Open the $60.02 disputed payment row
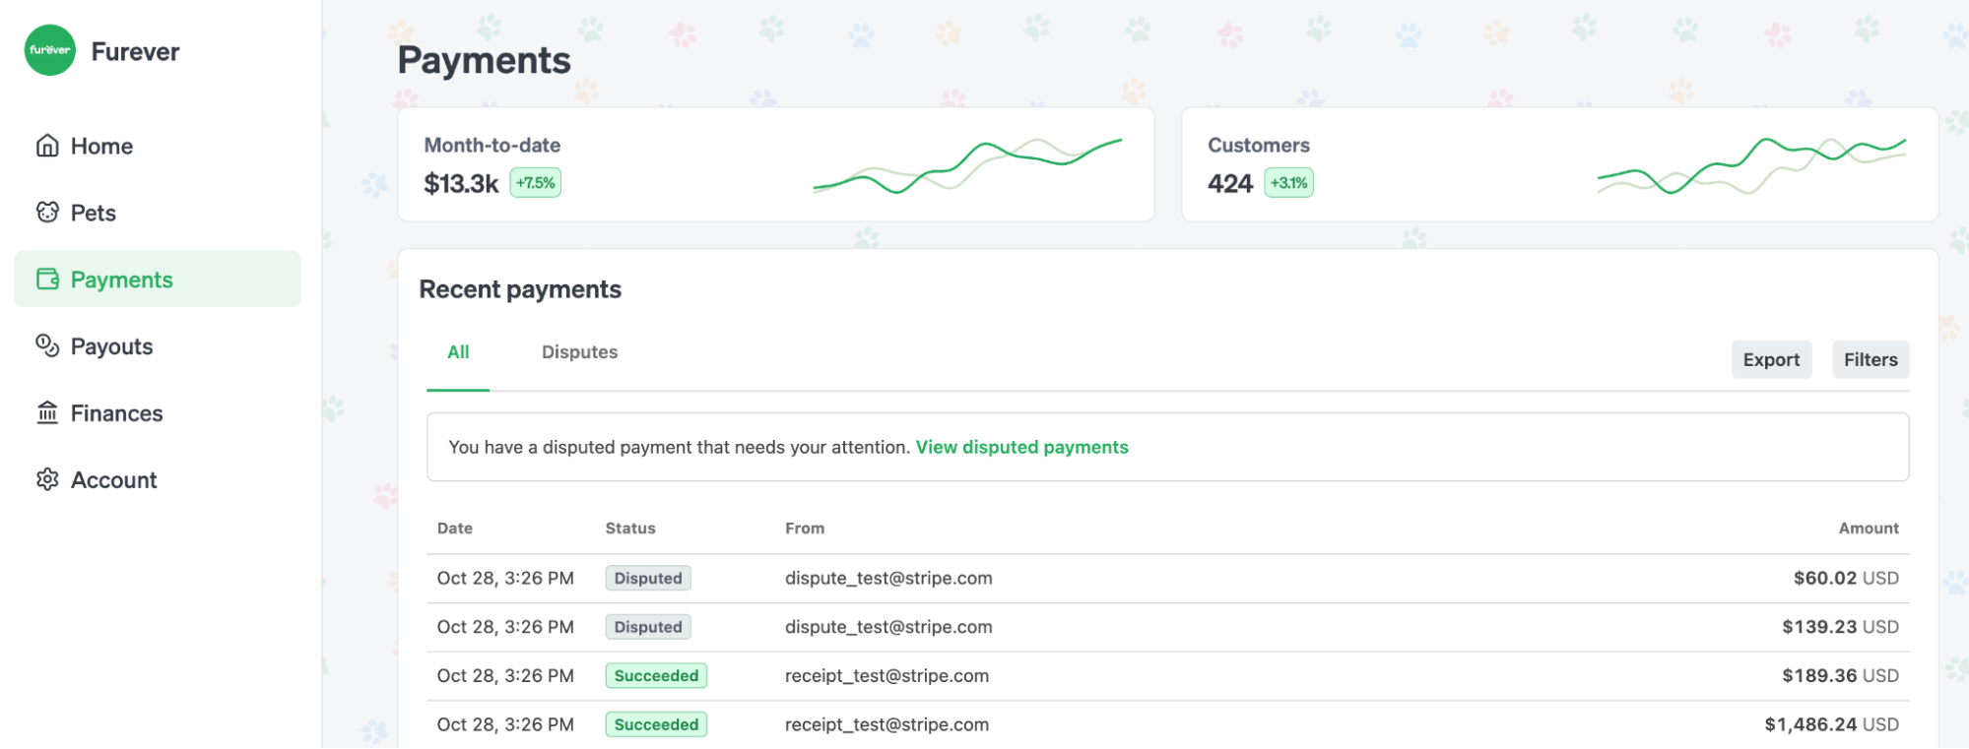1969x749 pixels. tap(1167, 579)
